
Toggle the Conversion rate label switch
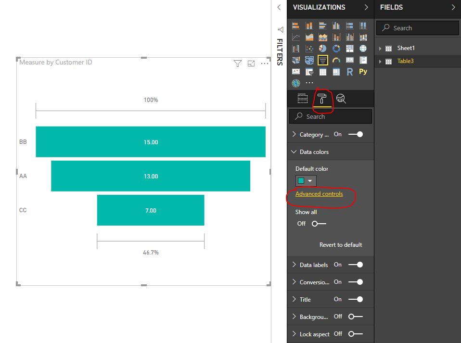click(x=356, y=282)
